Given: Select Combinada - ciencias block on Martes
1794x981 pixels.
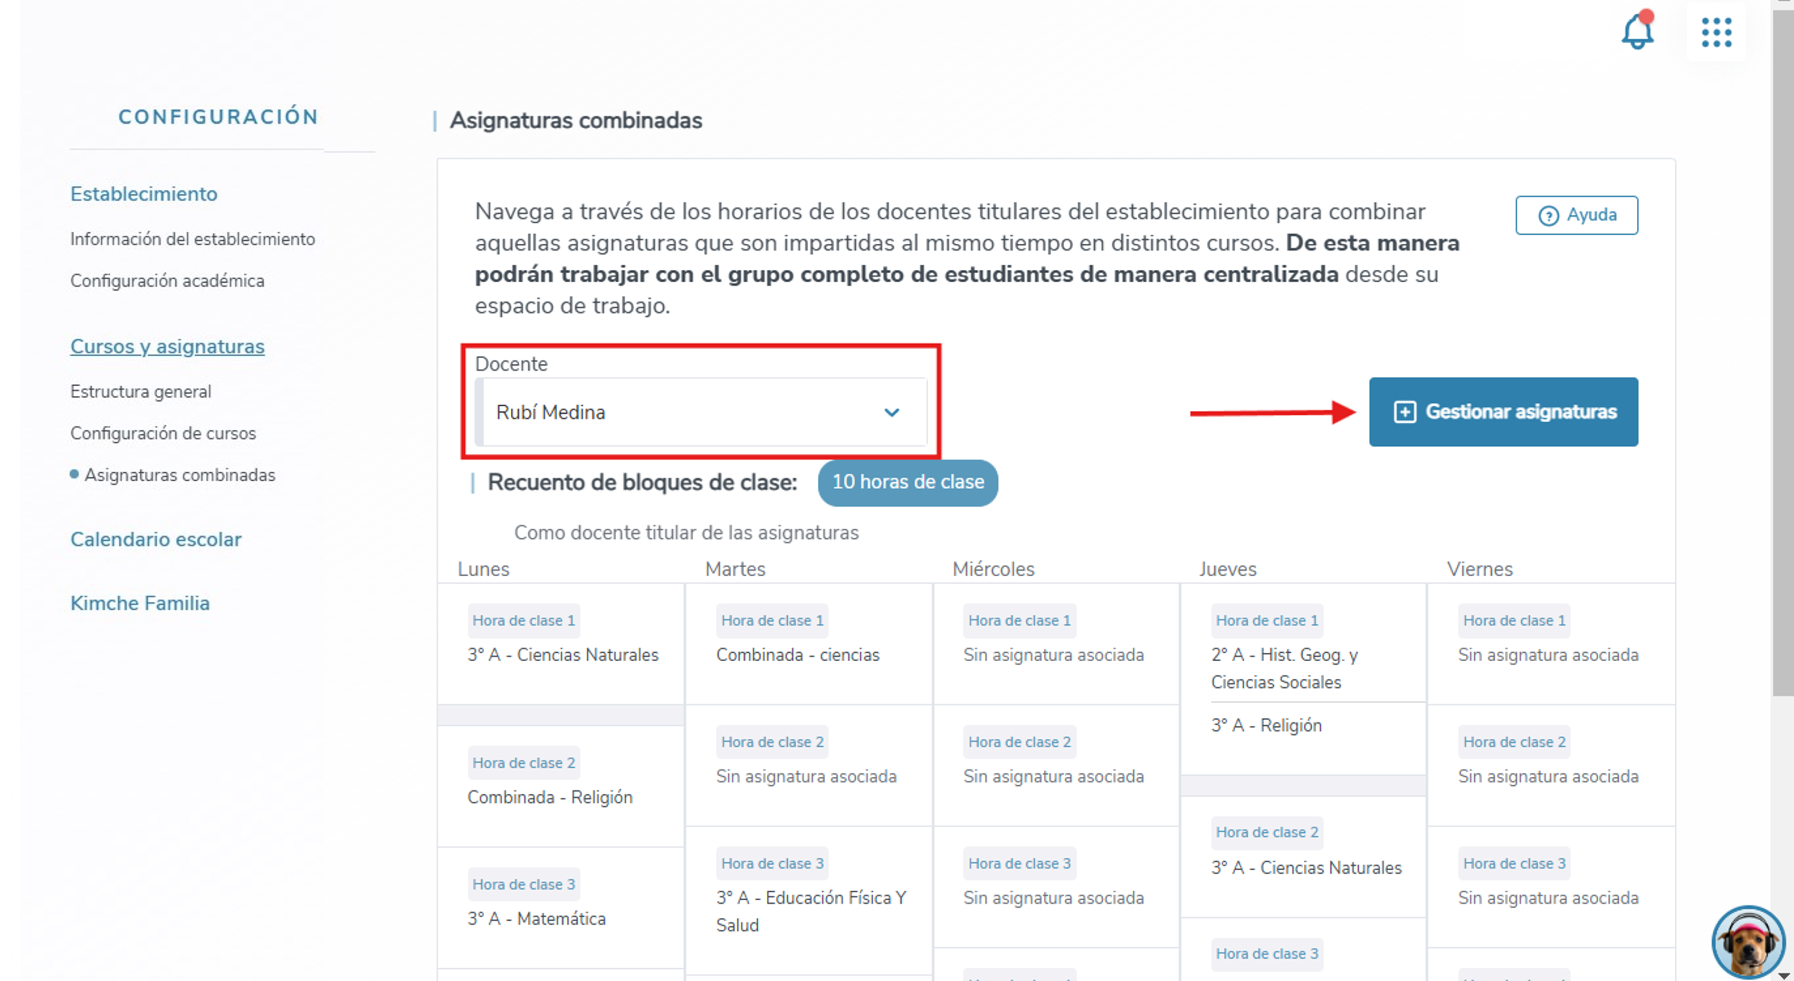Looking at the screenshot, I should coord(797,655).
